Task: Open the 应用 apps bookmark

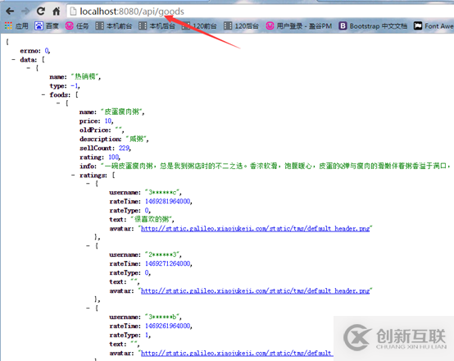Action: [16, 26]
